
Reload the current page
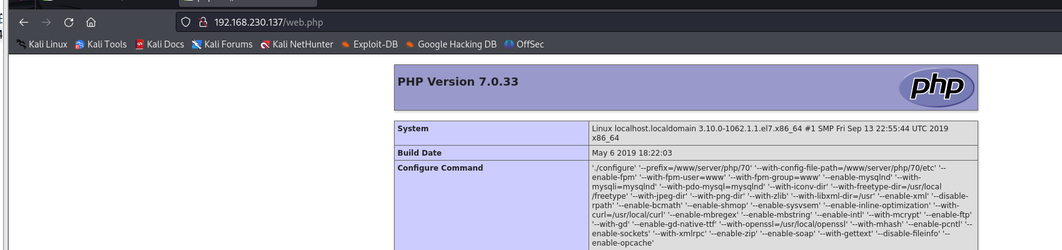coord(69,22)
